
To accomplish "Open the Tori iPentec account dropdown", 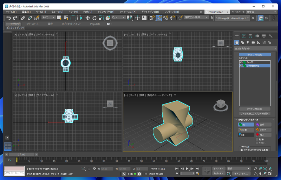I will [x=217, y=12].
